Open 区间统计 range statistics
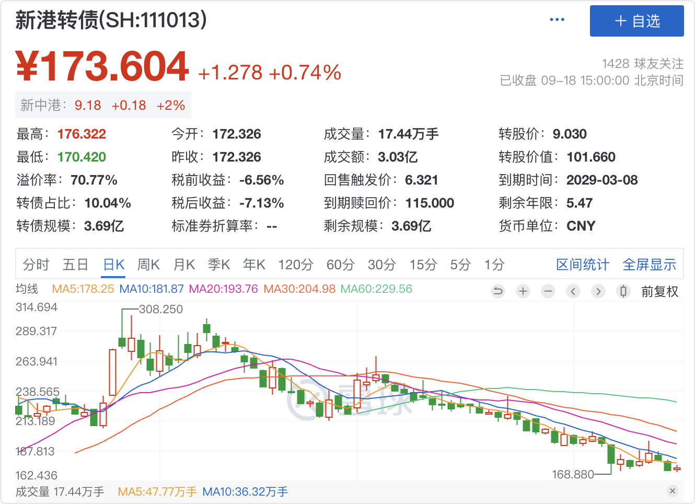Screen dimensions: 695x504 [582, 265]
